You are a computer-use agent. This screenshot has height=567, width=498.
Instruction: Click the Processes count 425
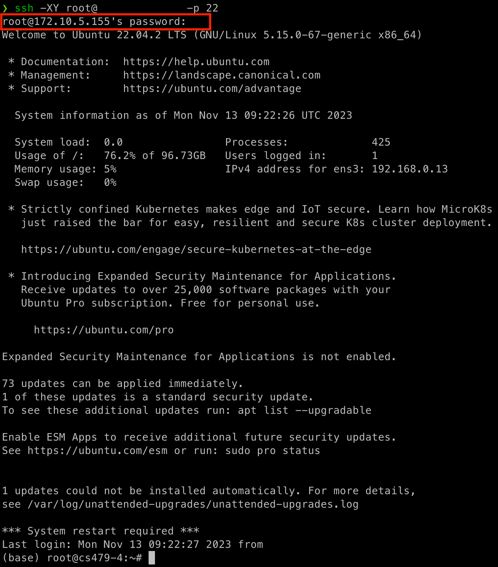tap(381, 142)
